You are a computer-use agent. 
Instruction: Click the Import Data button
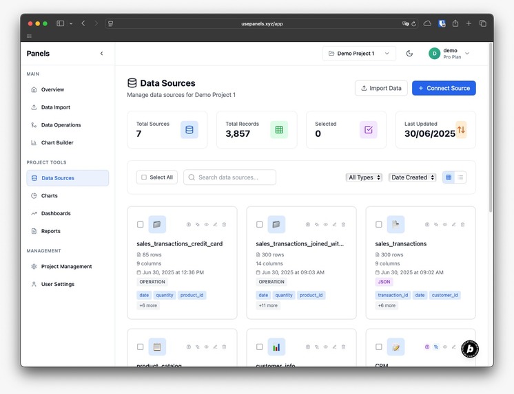381,88
